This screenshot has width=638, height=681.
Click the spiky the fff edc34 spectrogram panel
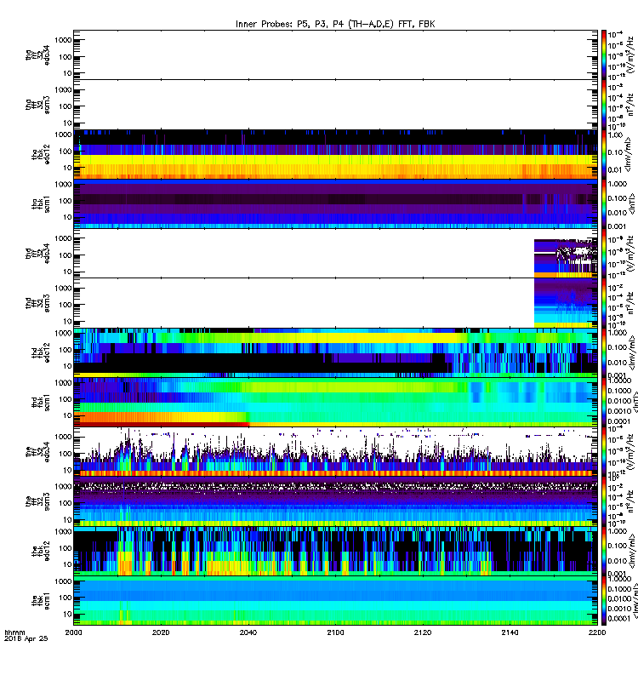(335, 452)
